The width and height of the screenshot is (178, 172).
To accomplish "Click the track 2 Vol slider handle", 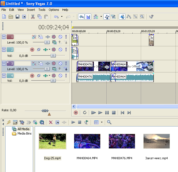I will (53, 55).
